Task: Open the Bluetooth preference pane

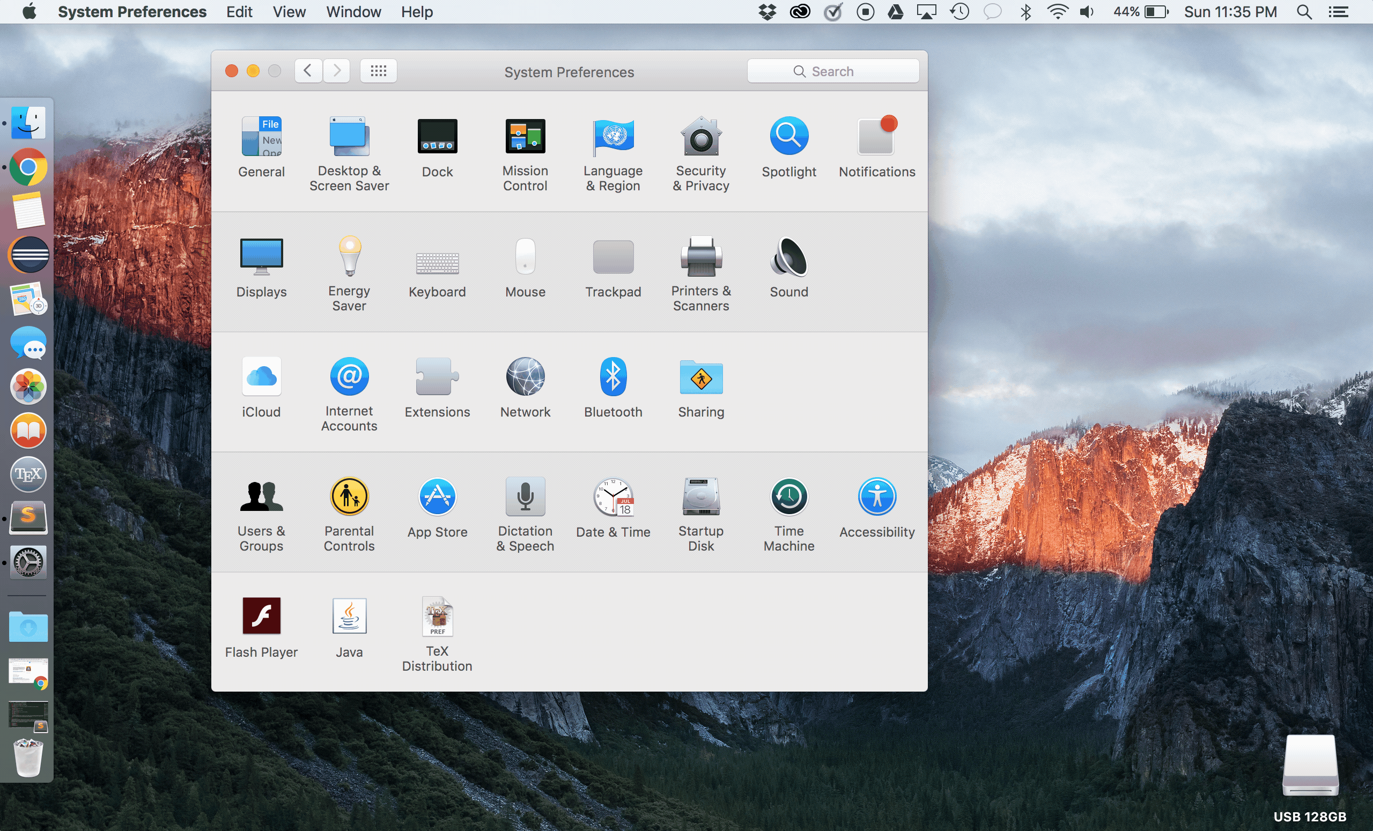Action: [x=613, y=388]
